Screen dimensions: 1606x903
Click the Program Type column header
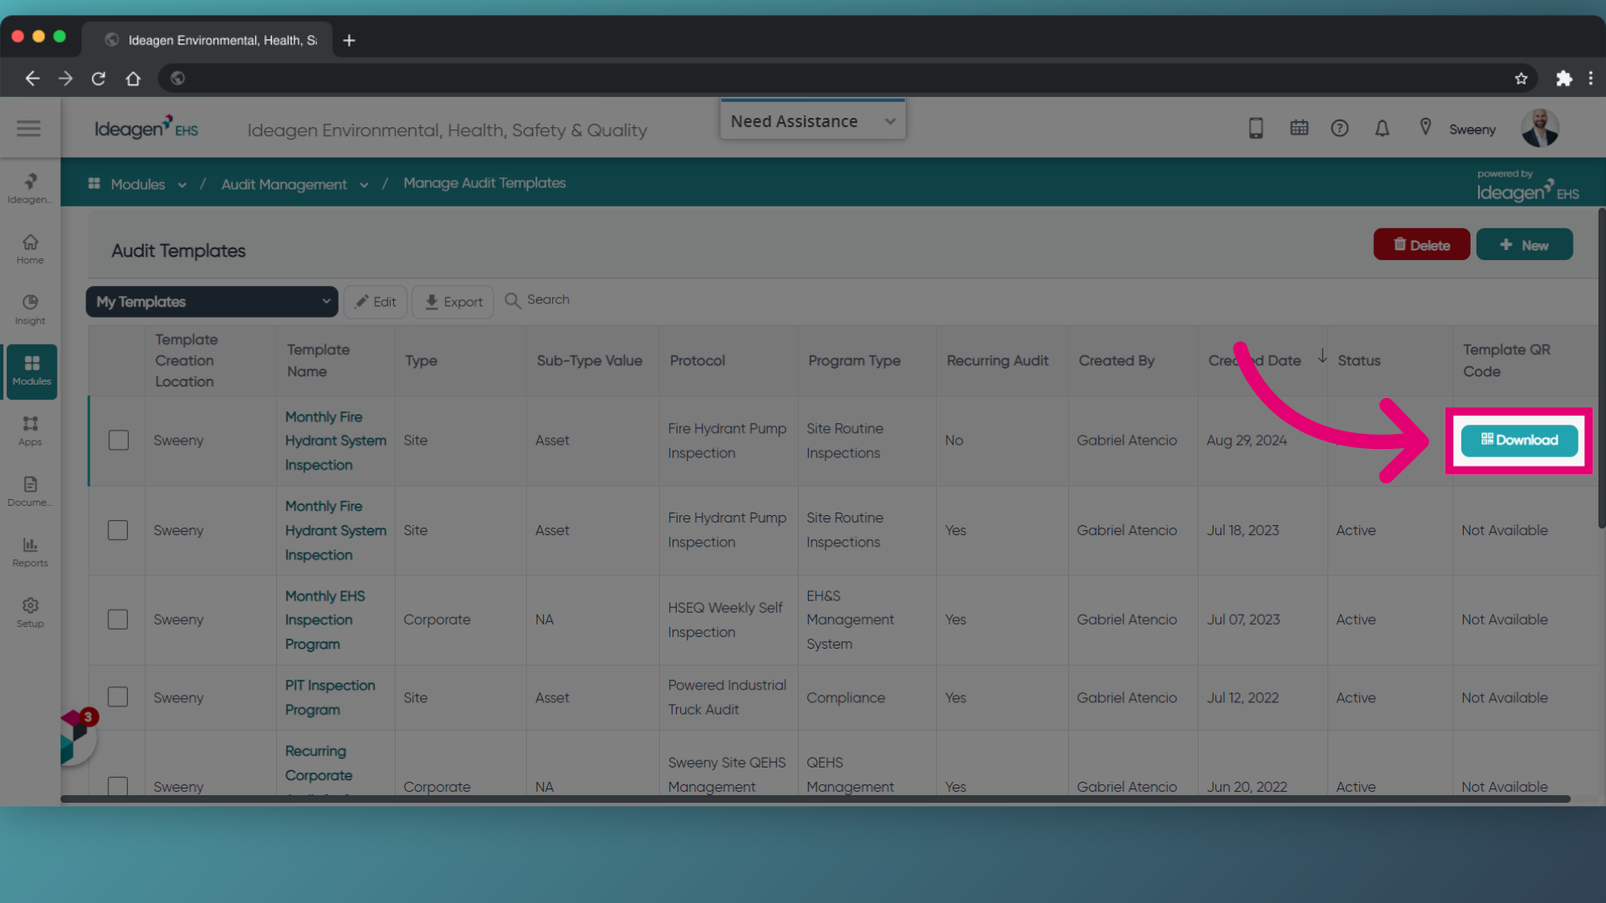click(854, 360)
